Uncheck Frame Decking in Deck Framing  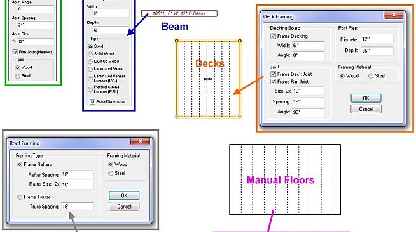273,36
